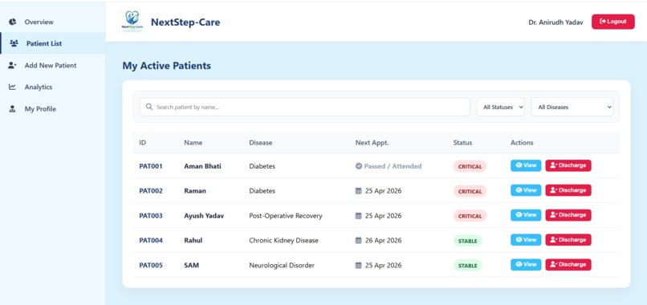Screen dimensions: 647x305
Task: View SAM's patient record
Action: coord(526,265)
